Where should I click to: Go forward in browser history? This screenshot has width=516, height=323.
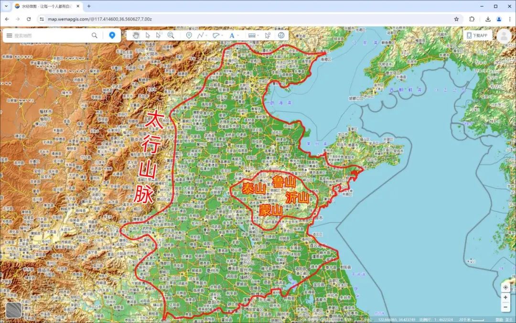click(18, 19)
